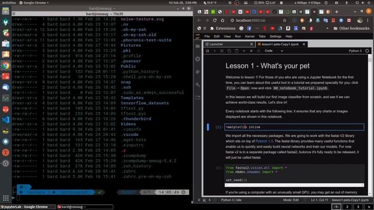374x210 pixels.
Task: Click inside the %matplotlib inline cell
Action: pos(295,127)
